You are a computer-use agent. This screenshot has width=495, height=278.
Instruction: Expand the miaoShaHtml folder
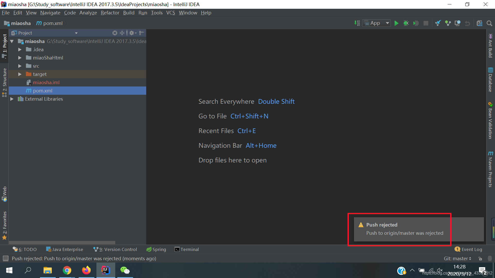point(20,58)
